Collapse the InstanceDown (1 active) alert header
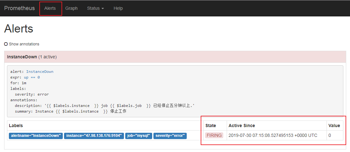The width and height of the screenshot is (350, 152). pyautogui.click(x=32, y=57)
